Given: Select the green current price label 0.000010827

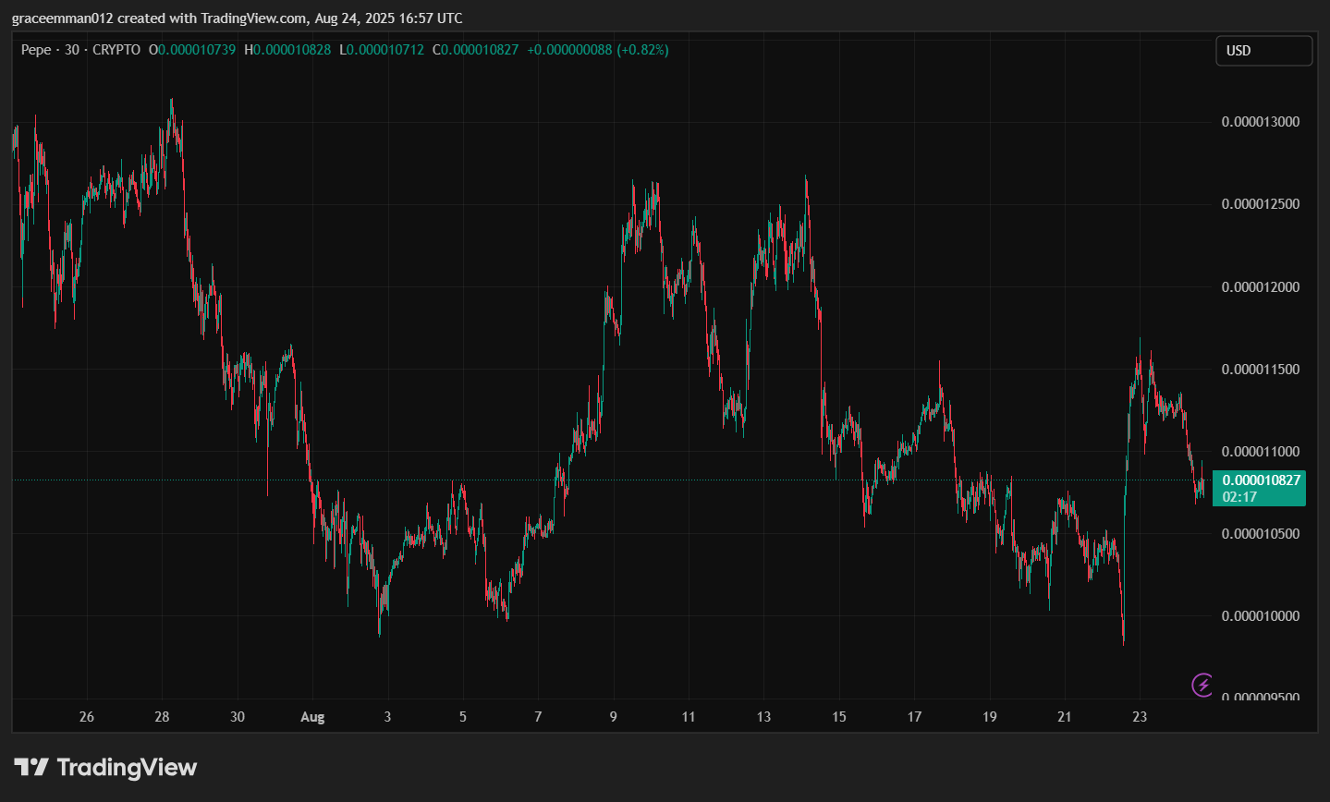Looking at the screenshot, I should (1261, 480).
